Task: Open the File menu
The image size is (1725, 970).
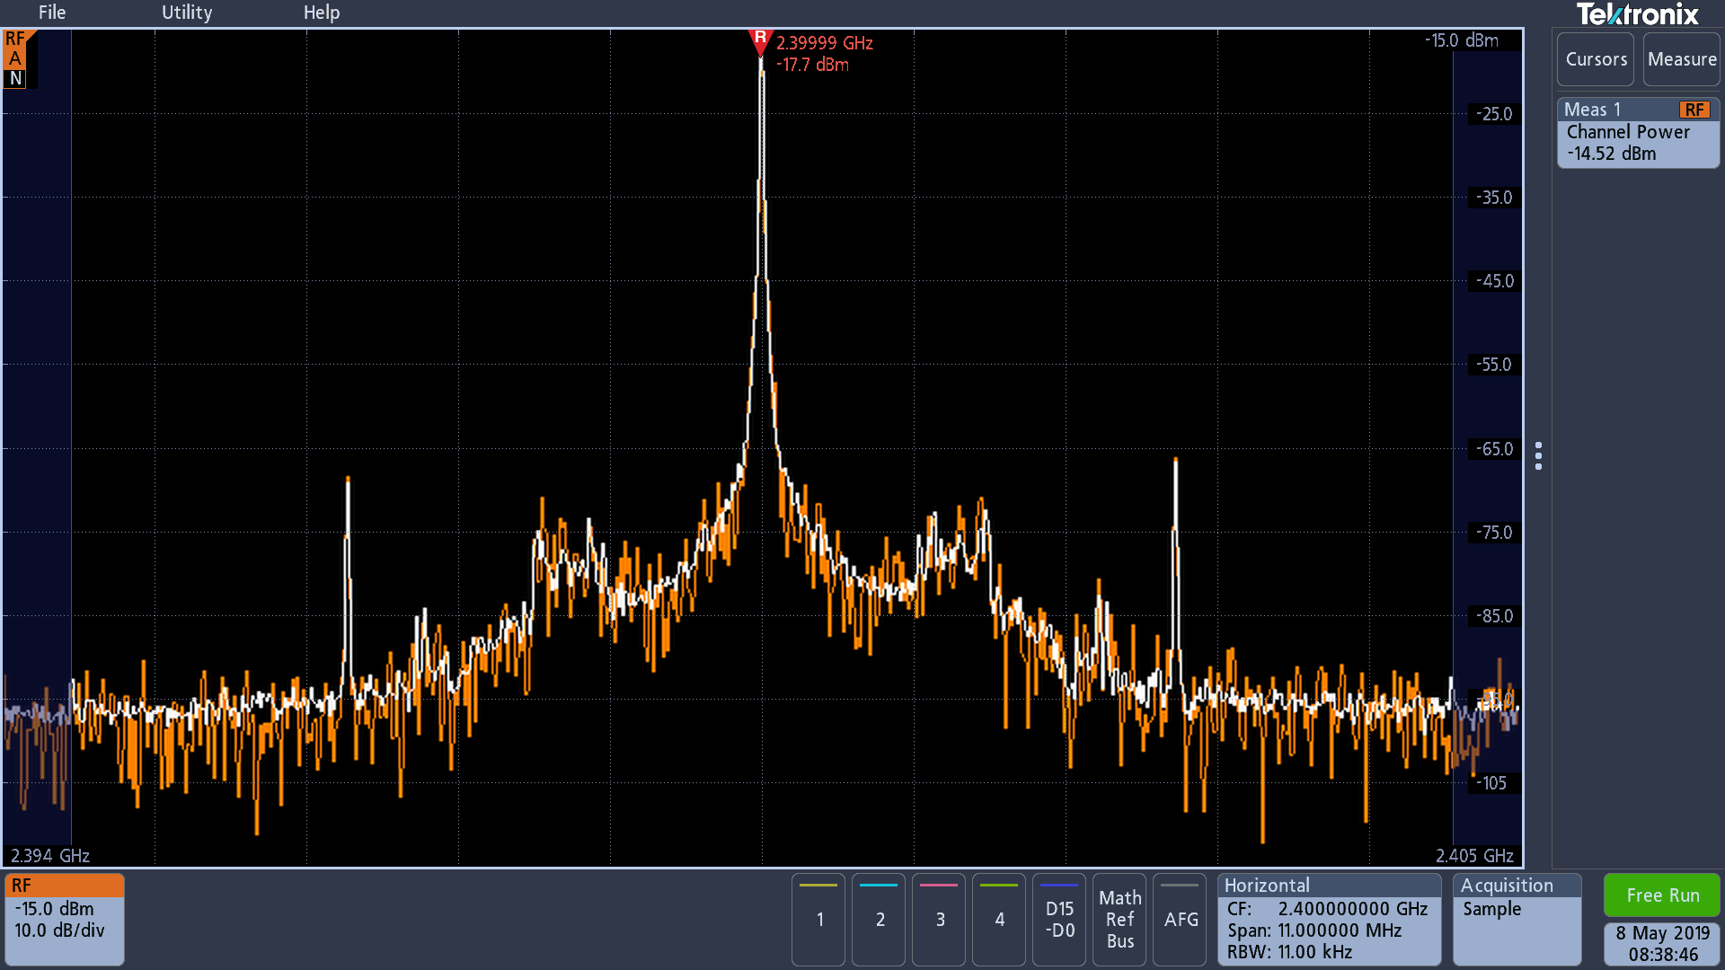Action: click(x=52, y=13)
